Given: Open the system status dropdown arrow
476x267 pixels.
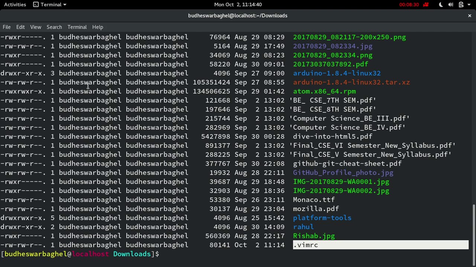Looking at the screenshot, I should 469,4.
